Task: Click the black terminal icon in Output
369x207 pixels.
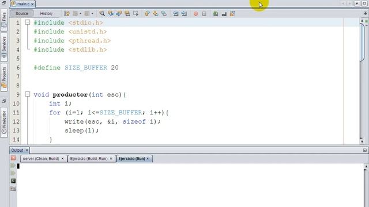Action: pos(13,181)
